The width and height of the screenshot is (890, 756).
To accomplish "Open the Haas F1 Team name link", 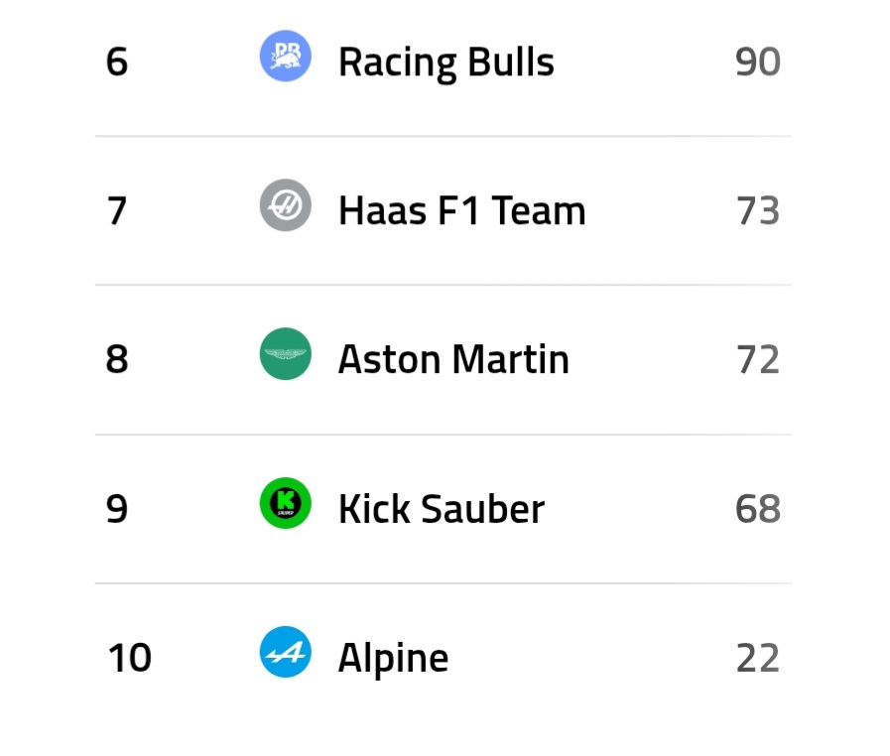I will 461,210.
